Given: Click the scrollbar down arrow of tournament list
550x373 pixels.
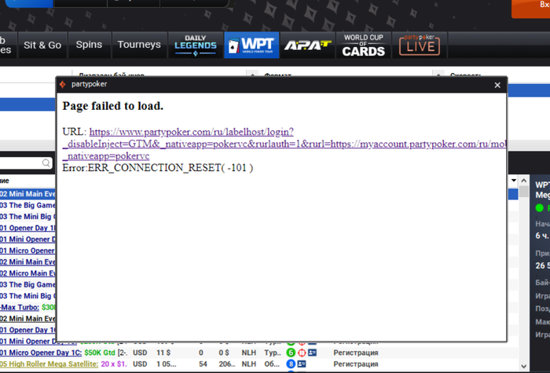Looking at the screenshot, I should click(524, 367).
